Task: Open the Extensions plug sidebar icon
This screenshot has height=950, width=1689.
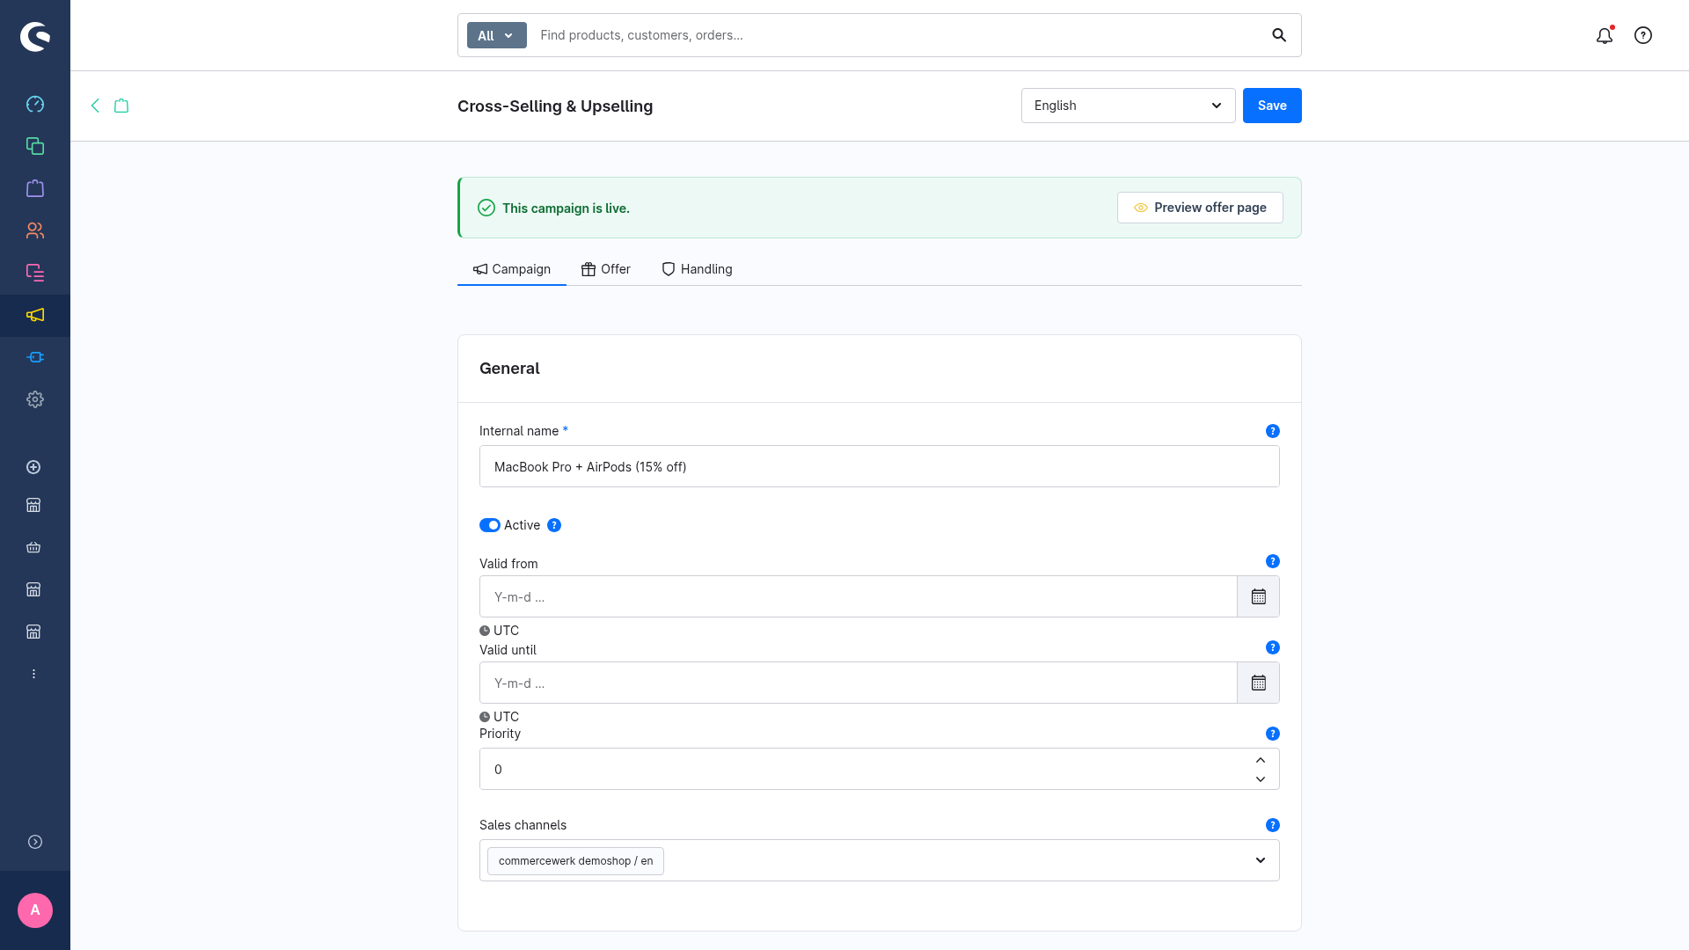Action: tap(35, 357)
